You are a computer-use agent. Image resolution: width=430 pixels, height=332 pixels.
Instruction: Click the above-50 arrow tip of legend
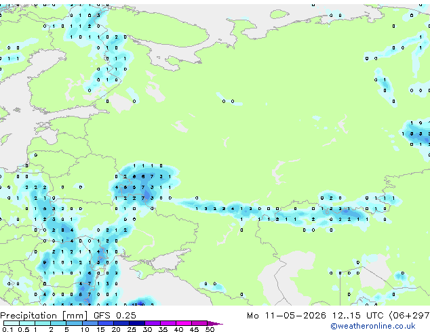tap(215, 324)
